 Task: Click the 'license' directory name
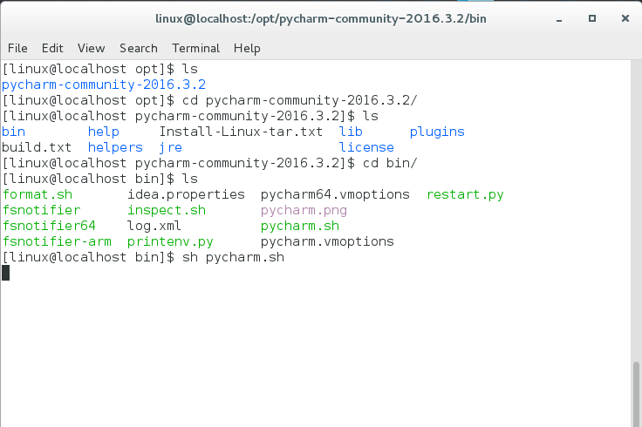(x=366, y=147)
